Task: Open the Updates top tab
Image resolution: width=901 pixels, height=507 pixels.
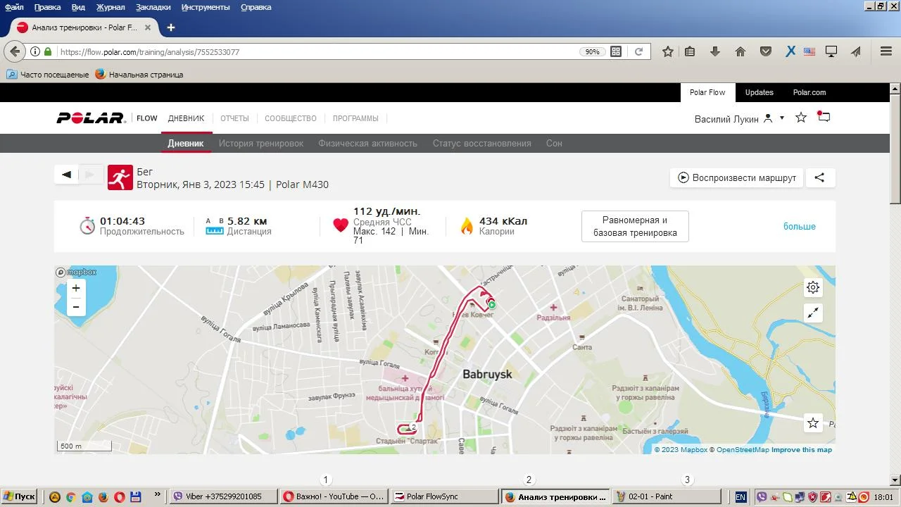Action: (759, 92)
